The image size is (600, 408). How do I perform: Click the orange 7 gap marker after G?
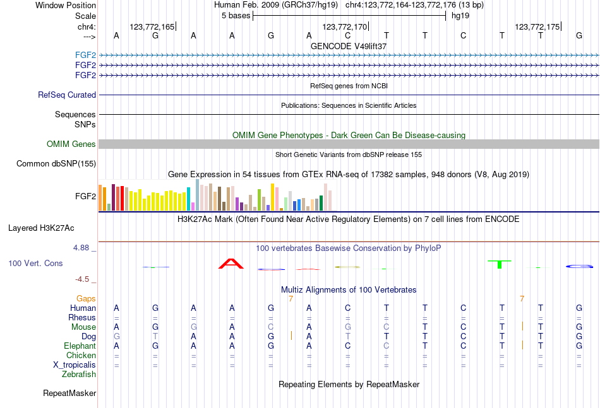tap(291, 299)
